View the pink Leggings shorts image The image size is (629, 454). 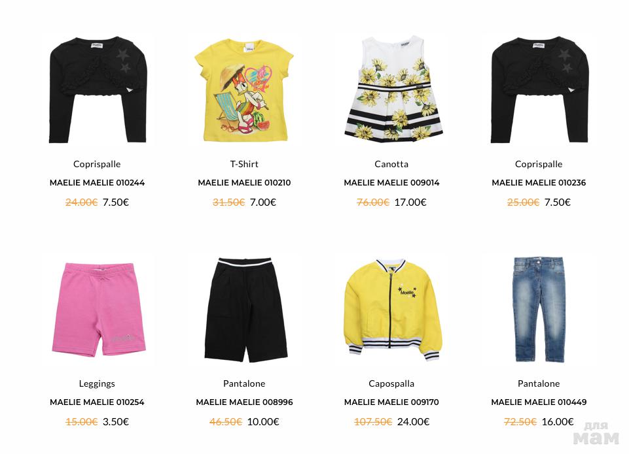pos(98,309)
